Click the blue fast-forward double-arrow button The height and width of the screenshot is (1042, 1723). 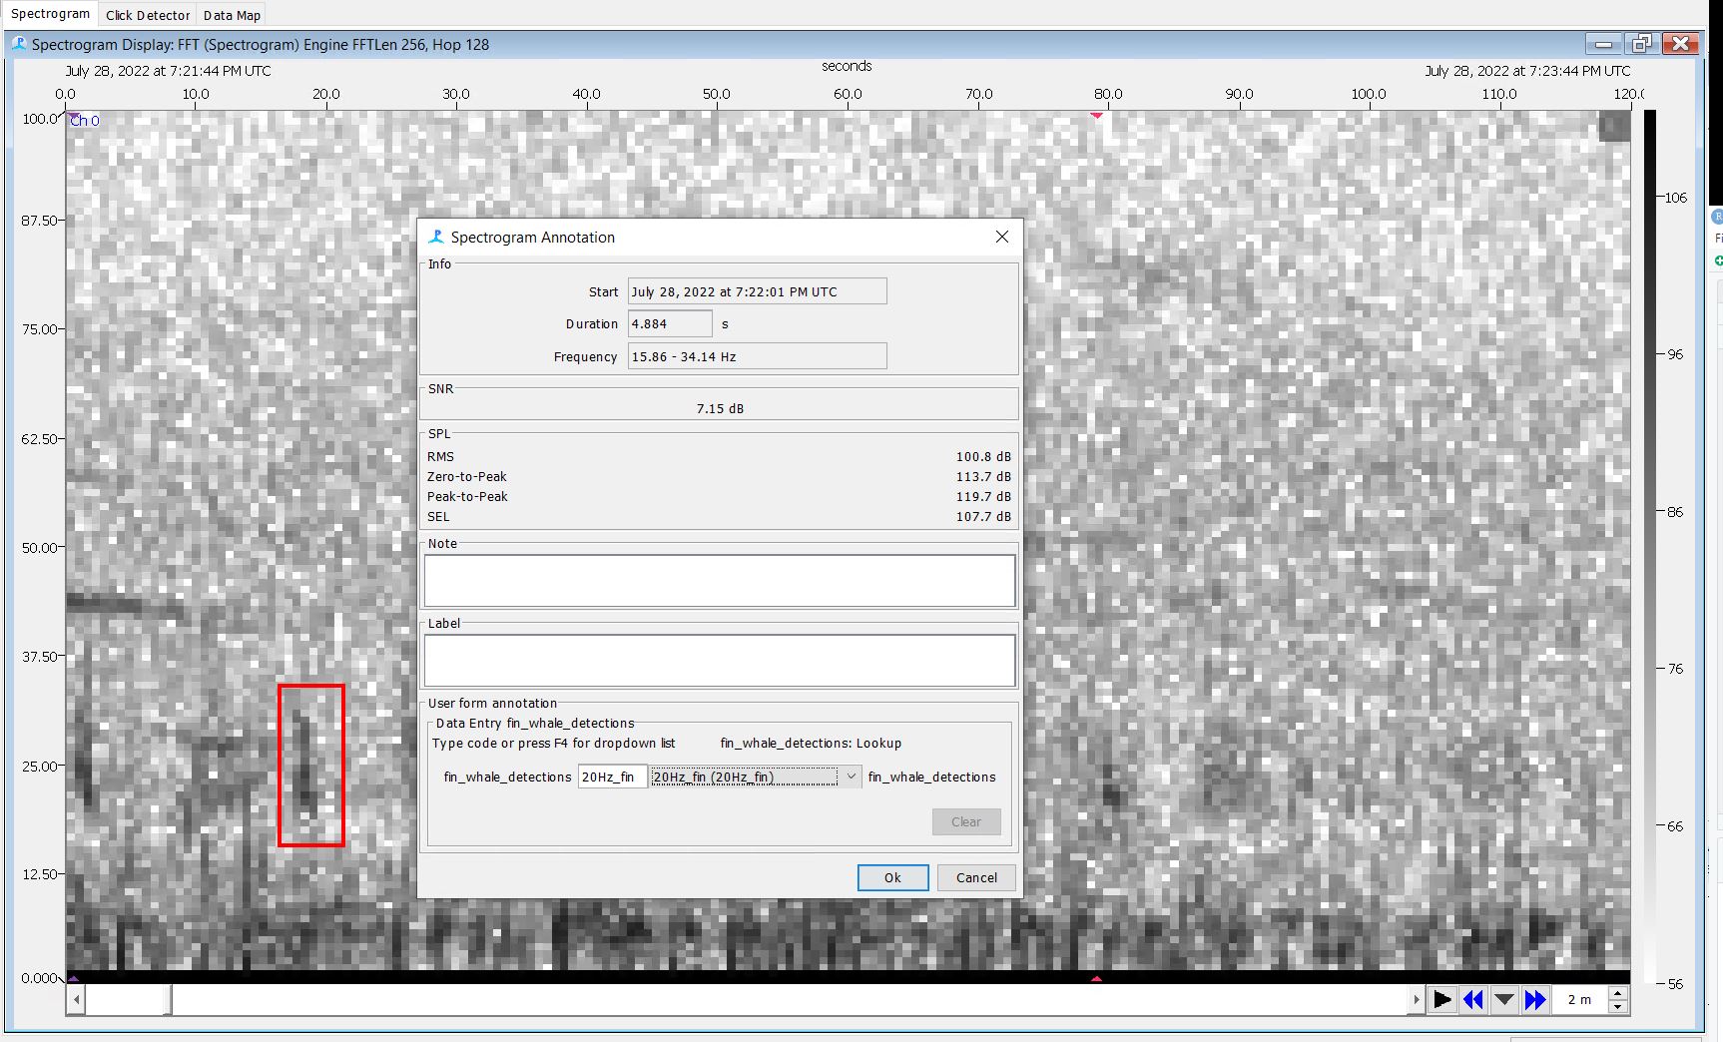click(x=1535, y=999)
